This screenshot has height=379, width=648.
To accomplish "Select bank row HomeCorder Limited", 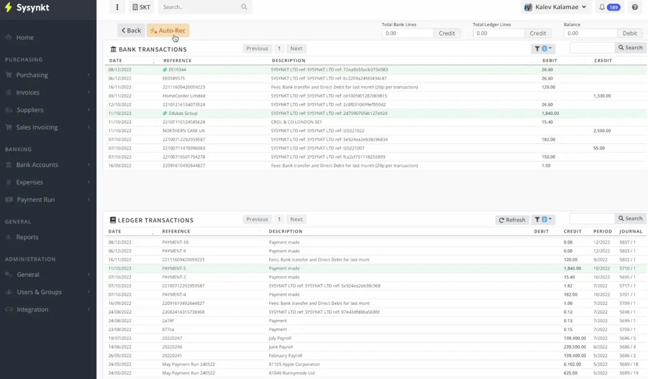I will pyautogui.click(x=375, y=96).
